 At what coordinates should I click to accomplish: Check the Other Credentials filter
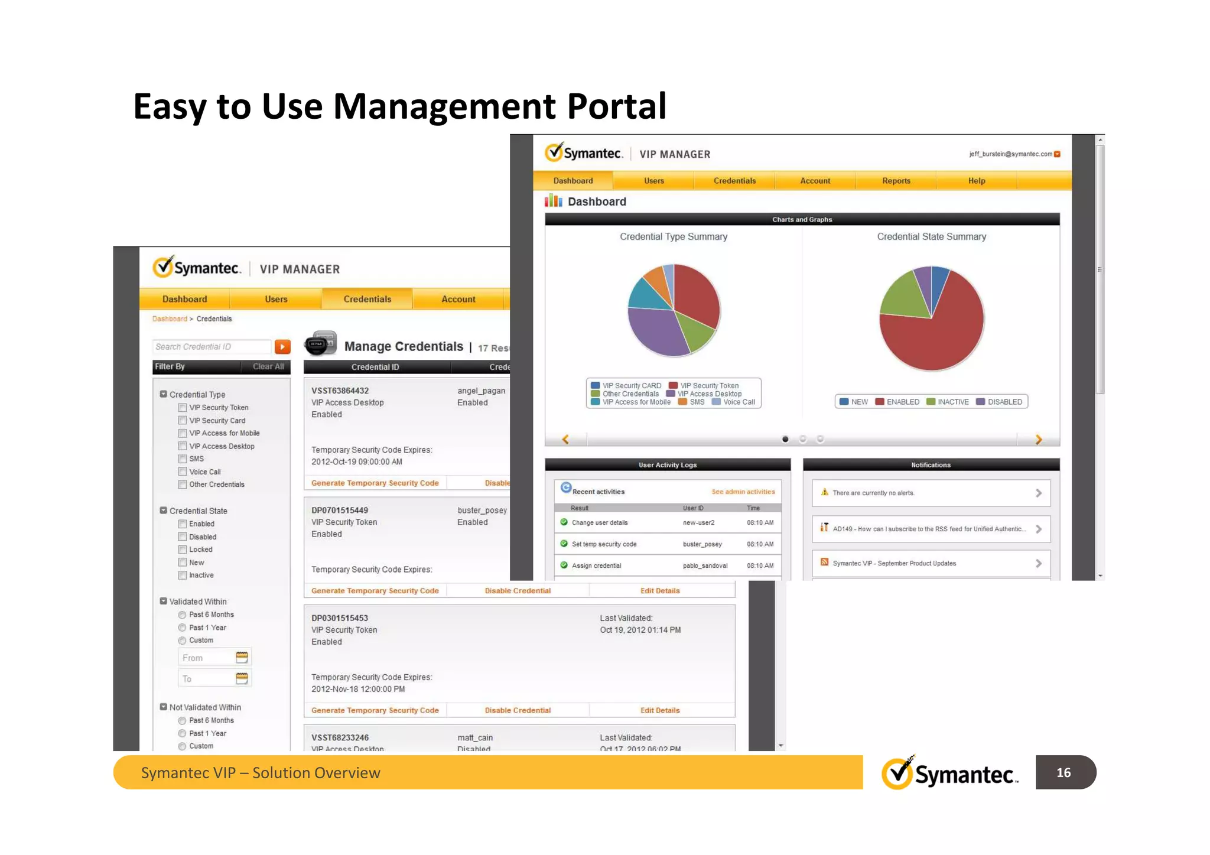pos(183,485)
